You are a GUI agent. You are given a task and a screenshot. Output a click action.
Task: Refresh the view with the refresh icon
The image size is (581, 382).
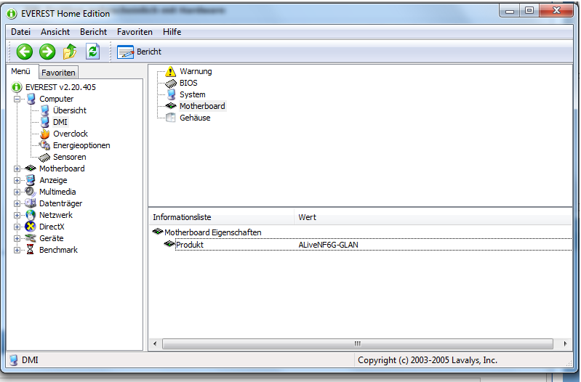(x=92, y=52)
